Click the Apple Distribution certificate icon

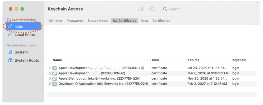55,78
